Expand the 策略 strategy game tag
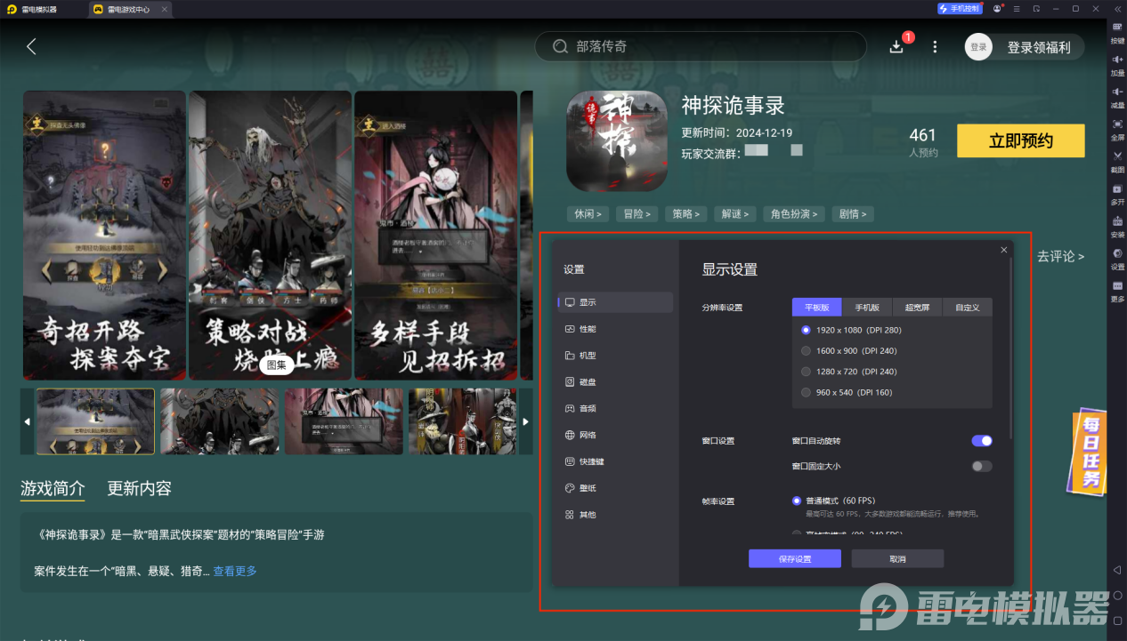This screenshot has height=641, width=1127. point(685,213)
